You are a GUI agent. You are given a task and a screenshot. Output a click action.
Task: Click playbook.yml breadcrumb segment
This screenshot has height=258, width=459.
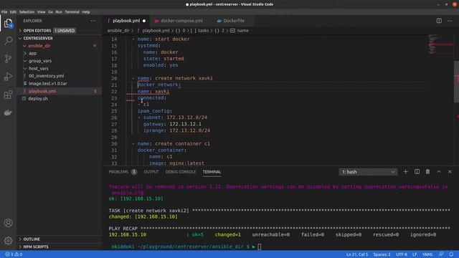[156, 30]
